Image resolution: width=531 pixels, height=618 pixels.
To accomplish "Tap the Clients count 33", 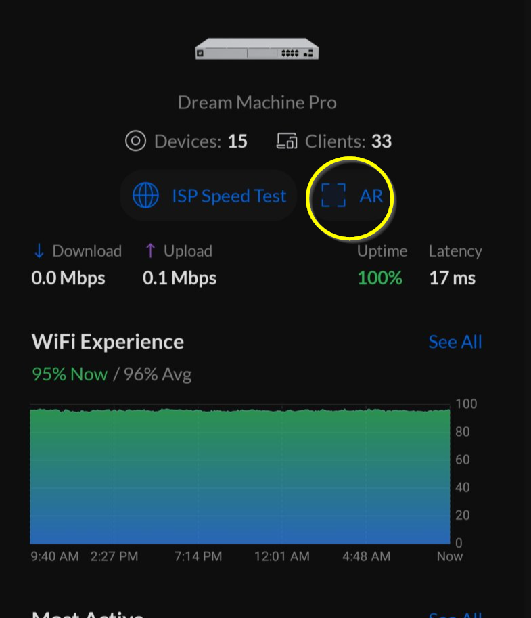I will click(382, 141).
